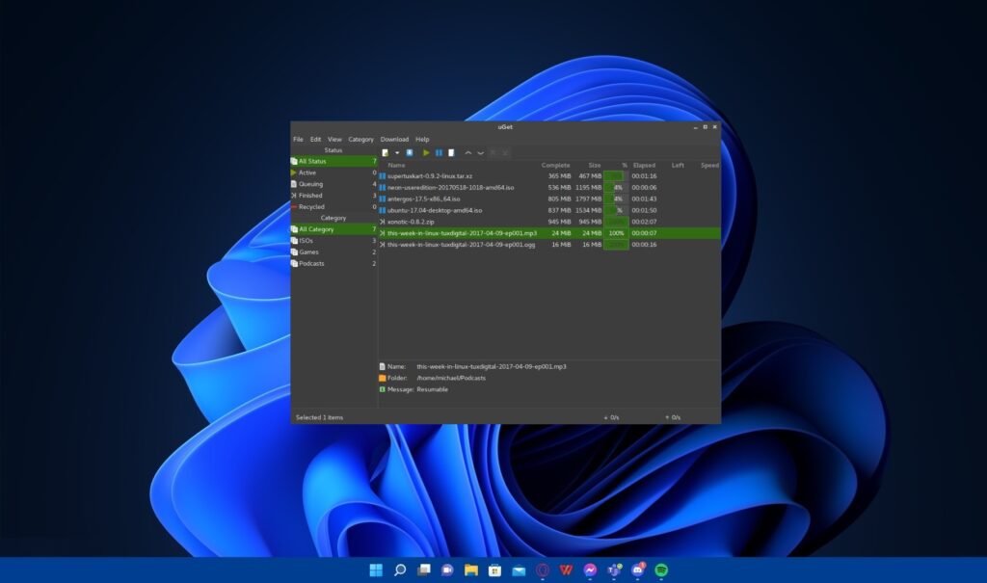Click elapsed time 00:02:07 of xonotic
987x583 pixels.
point(644,222)
